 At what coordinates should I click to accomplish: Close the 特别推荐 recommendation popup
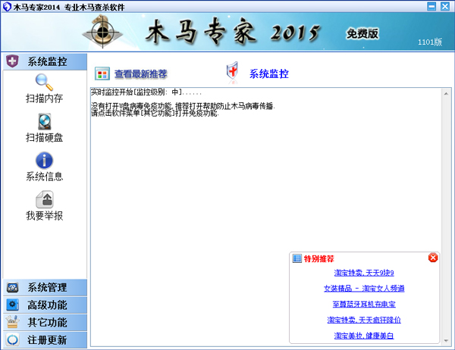click(433, 258)
